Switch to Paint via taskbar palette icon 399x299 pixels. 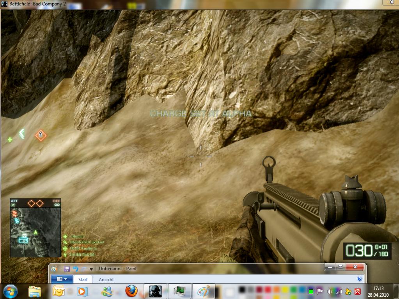tap(204, 291)
